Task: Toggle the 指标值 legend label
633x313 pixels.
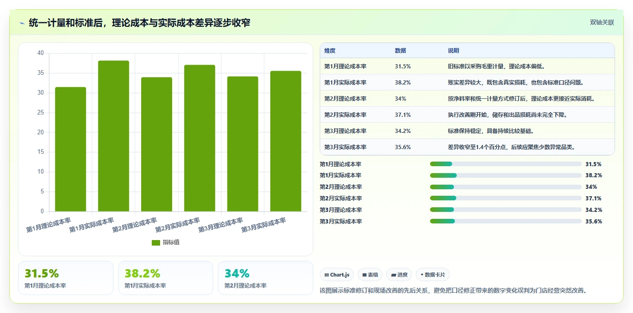Action: [x=171, y=242]
